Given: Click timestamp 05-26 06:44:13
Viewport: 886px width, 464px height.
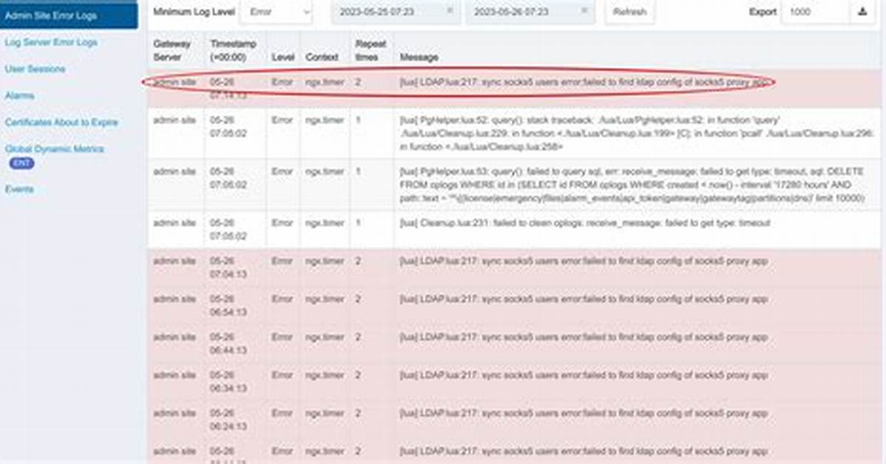Looking at the screenshot, I should [x=229, y=344].
